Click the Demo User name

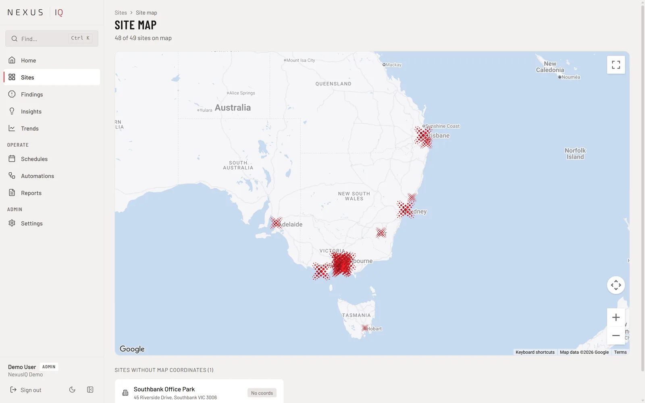click(x=22, y=367)
